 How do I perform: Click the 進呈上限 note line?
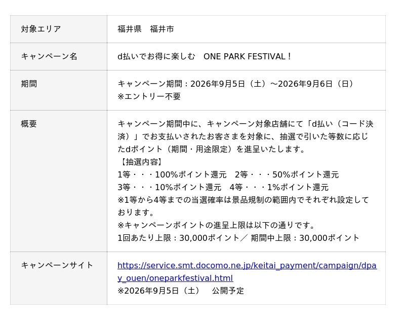click(216, 225)
